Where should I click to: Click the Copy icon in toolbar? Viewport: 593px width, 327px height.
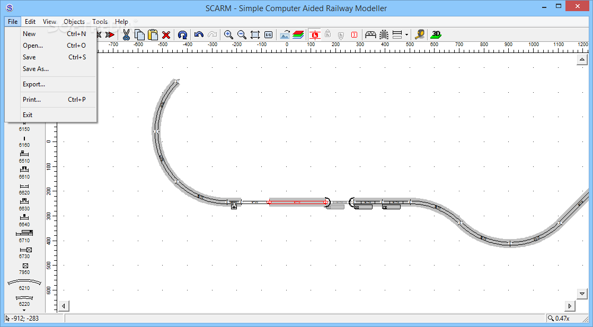point(139,35)
